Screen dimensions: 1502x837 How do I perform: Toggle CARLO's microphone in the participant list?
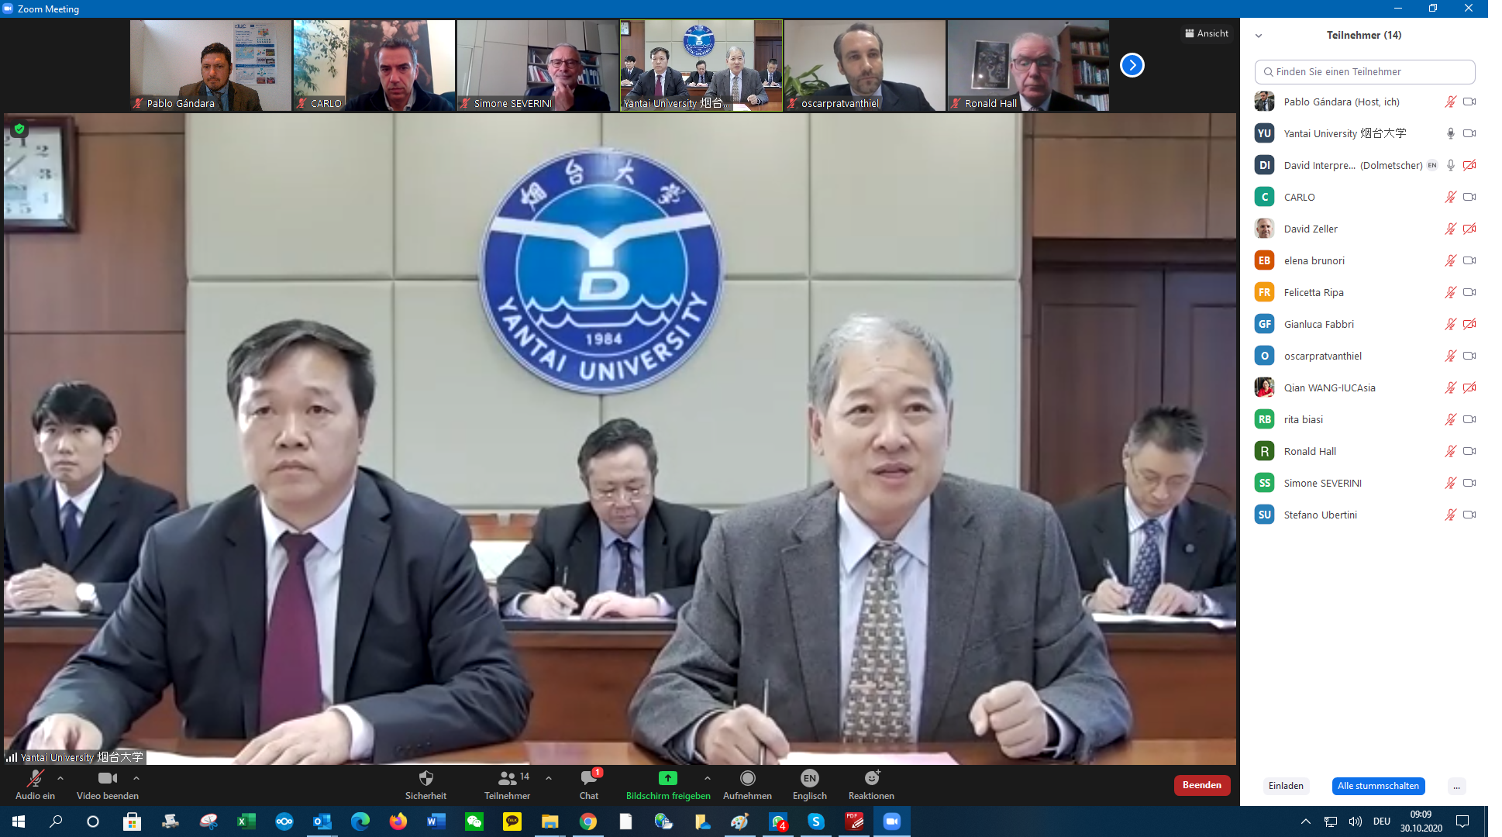pyautogui.click(x=1450, y=197)
